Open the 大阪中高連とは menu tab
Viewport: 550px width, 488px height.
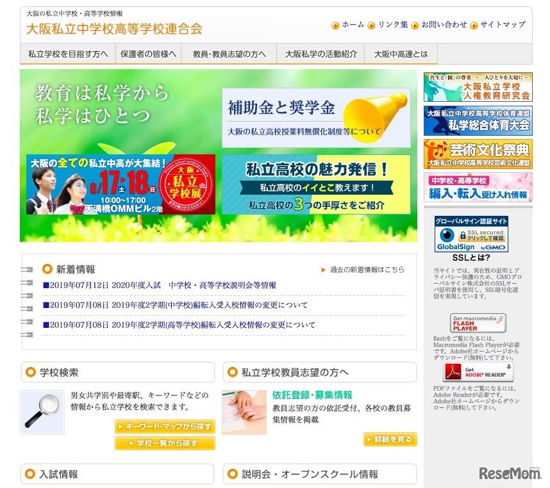tap(401, 54)
